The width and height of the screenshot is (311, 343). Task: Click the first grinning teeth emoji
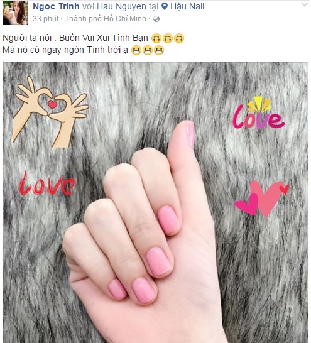click(x=136, y=50)
